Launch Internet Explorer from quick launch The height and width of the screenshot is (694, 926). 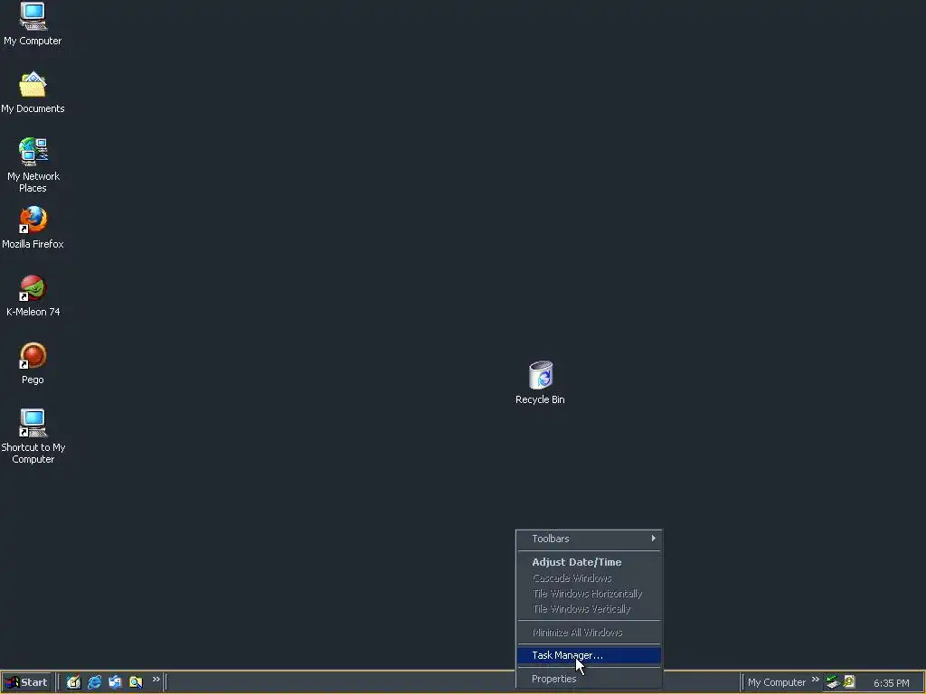pos(94,682)
